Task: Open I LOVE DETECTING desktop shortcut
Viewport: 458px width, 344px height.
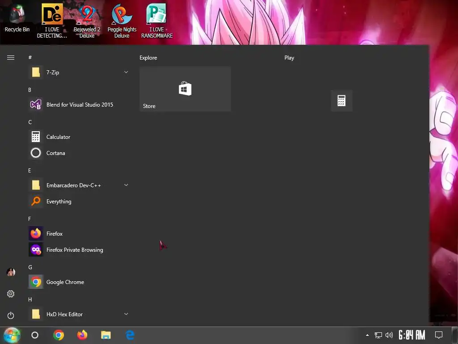Action: [x=52, y=21]
